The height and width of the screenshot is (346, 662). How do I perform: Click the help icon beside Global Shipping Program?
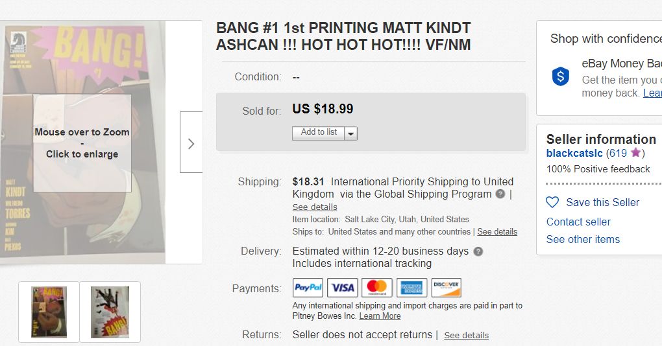click(500, 194)
